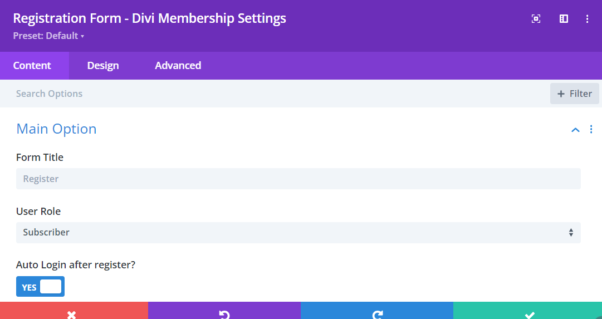Click the Auto Login after register label

point(76,265)
